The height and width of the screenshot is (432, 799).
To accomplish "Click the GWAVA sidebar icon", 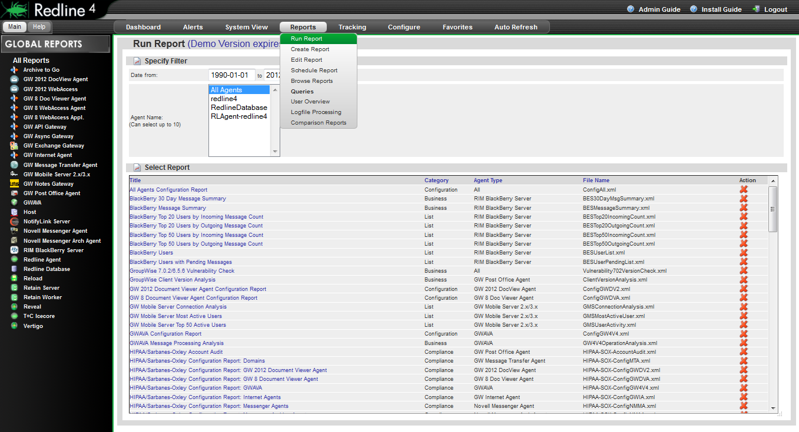I will click(14, 203).
